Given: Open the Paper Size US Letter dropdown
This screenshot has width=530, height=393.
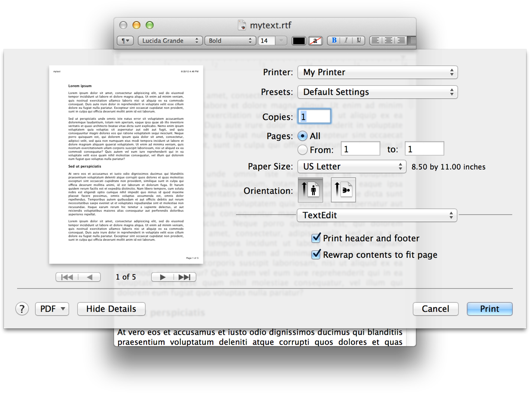Looking at the screenshot, I should click(x=352, y=167).
